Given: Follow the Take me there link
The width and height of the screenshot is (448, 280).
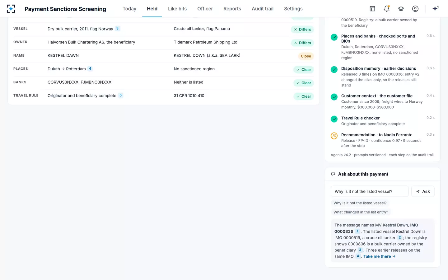Looking at the screenshot, I should pos(379,256).
